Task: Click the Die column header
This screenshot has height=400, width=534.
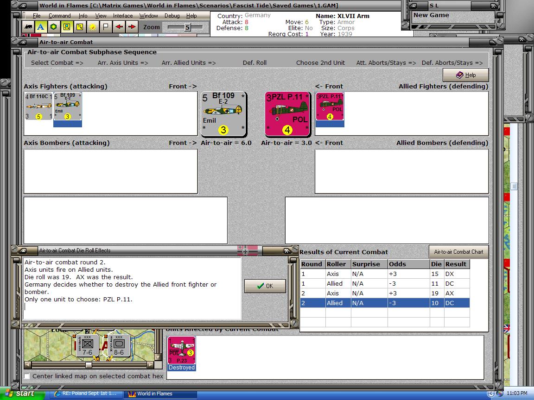Action: pos(437,264)
